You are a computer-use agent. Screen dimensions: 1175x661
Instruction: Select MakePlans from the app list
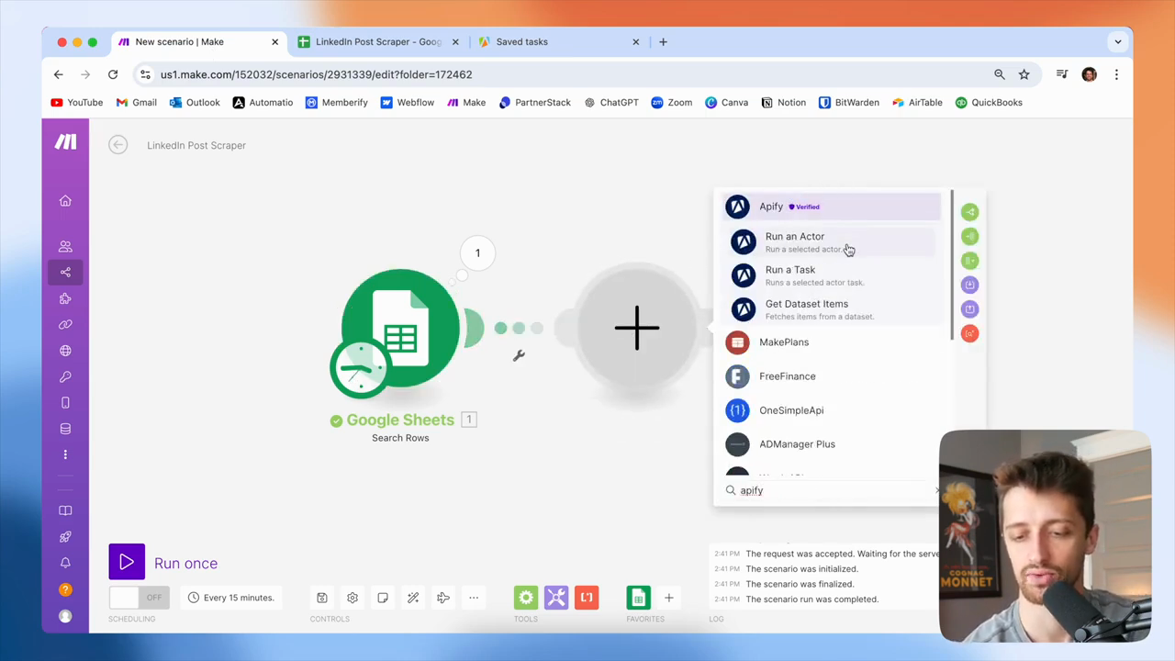(833, 342)
